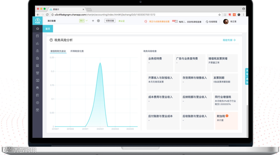
Task: Open the 成本费用与营业收入 risk card
Action: [x=163, y=101]
